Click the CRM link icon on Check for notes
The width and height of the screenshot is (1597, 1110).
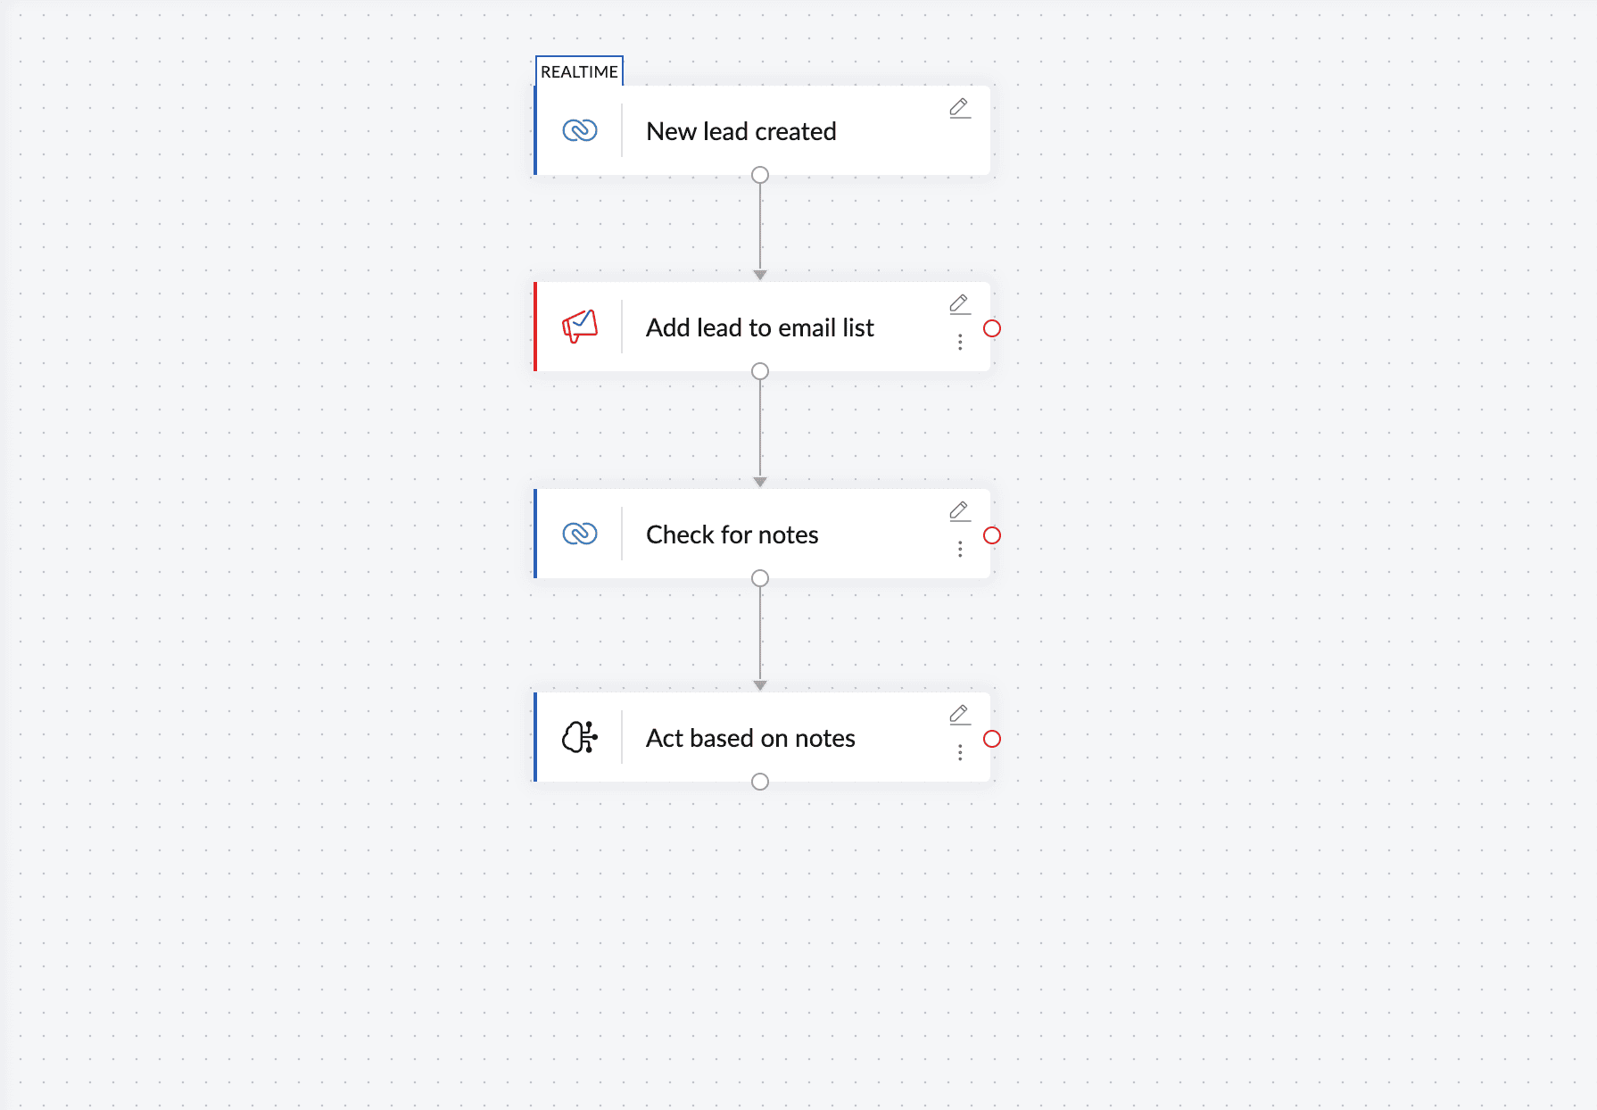[580, 534]
